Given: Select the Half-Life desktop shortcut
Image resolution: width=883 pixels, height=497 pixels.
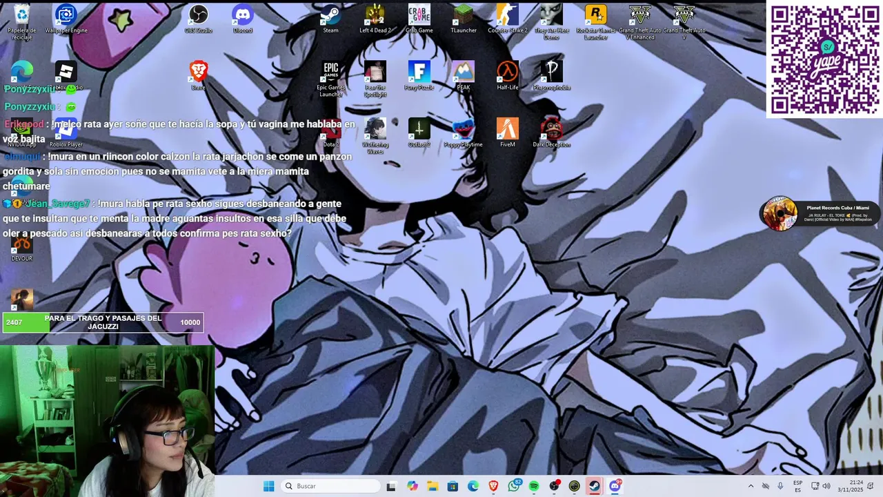Looking at the screenshot, I should click(x=508, y=76).
